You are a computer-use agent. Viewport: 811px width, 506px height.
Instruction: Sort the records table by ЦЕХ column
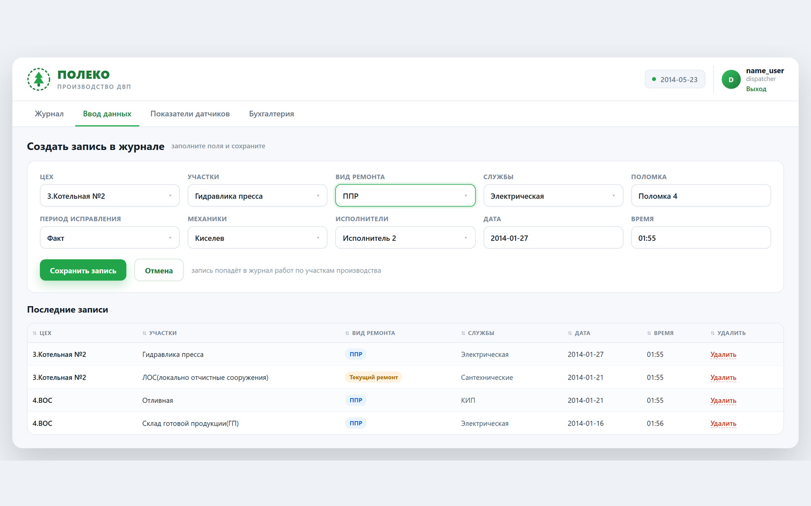(x=42, y=333)
